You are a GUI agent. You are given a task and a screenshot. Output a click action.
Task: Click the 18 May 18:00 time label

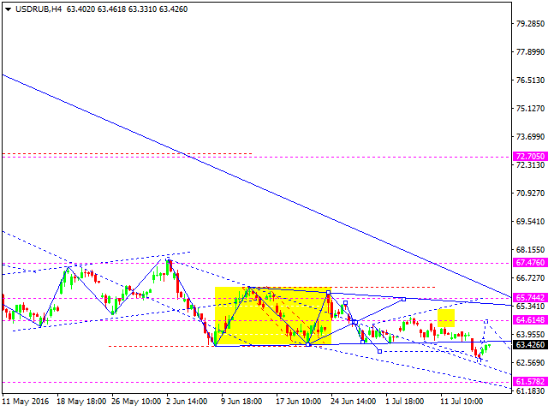click(82, 402)
